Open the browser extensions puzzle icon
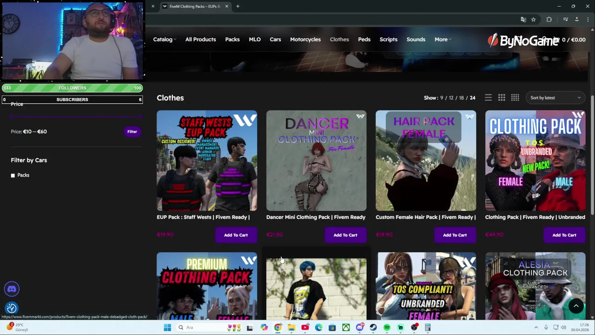This screenshot has height=335, width=595. [549, 20]
